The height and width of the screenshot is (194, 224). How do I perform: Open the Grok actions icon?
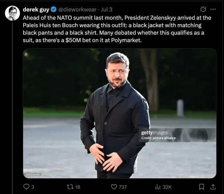203,9
